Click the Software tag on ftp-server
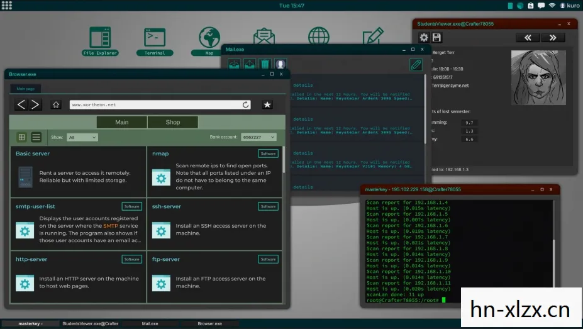Screen dimensions: 583x329 (x=268, y=259)
